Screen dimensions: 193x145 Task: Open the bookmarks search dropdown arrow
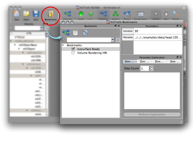coord(113,40)
